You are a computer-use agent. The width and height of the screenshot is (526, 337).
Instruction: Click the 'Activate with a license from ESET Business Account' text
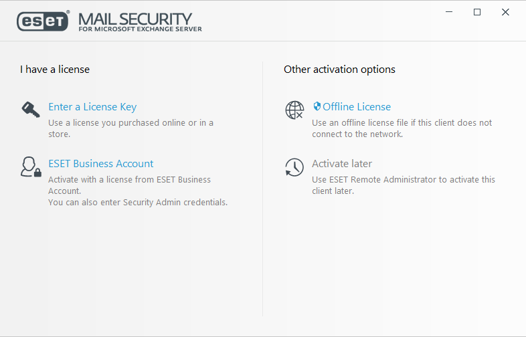(129, 185)
